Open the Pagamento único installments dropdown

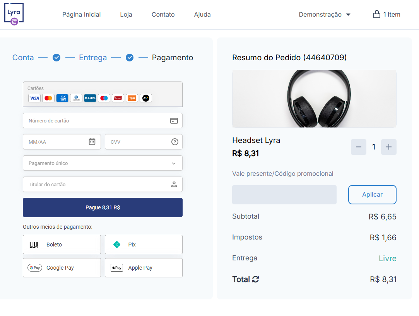click(103, 163)
